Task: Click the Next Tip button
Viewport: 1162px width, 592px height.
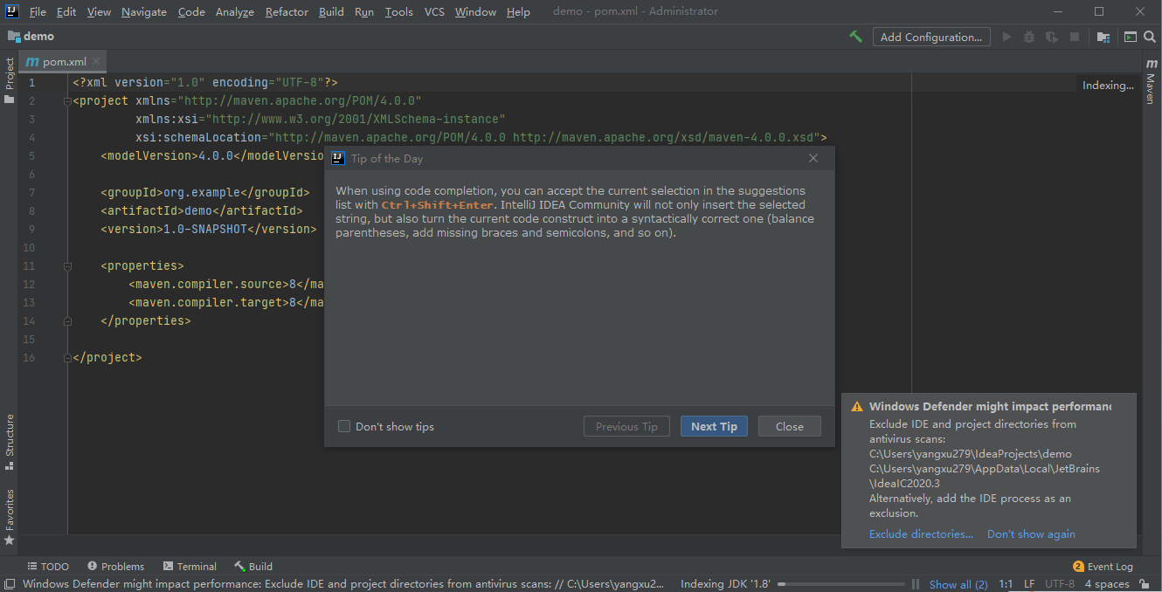Action: pos(714,426)
